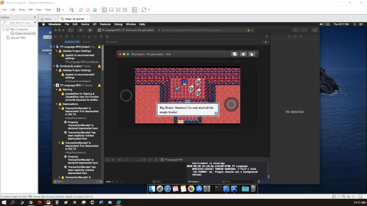The image size is (367, 206).
Task: Toggle Xcode inspector panel button
Action: (315, 30)
